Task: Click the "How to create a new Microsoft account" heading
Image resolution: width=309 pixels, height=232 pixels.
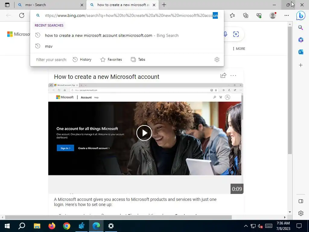Action: point(107,77)
